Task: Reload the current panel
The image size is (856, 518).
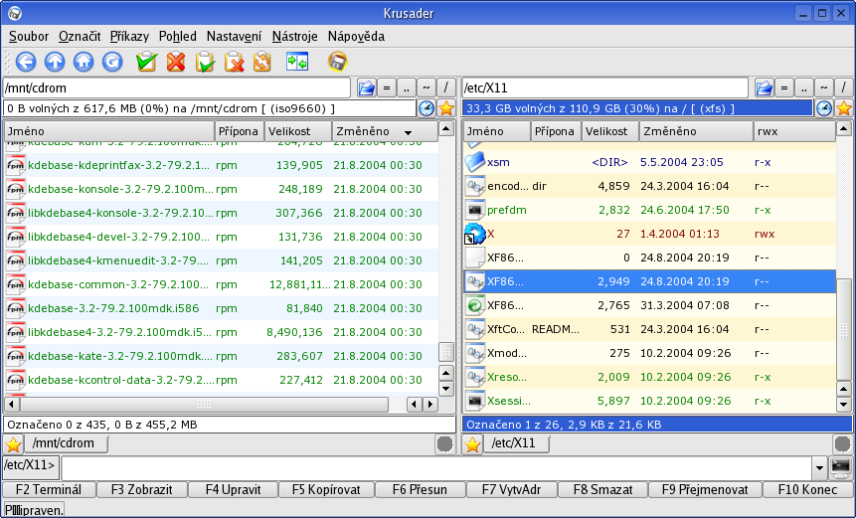Action: pyautogui.click(x=112, y=62)
